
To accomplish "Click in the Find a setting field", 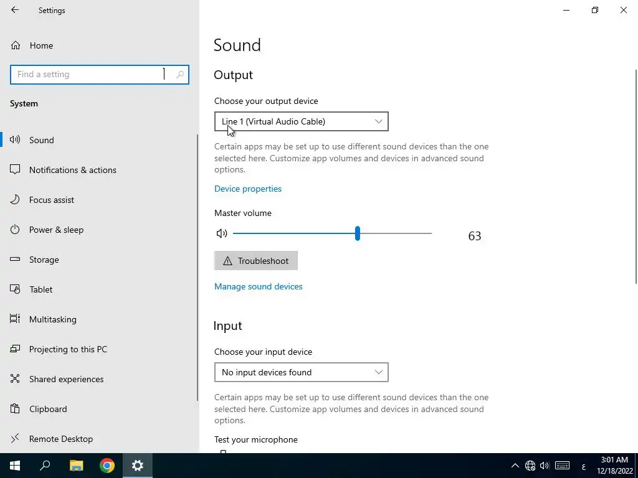I will [100, 75].
